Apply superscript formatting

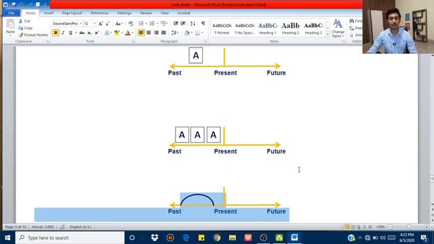pyautogui.click(x=96, y=33)
